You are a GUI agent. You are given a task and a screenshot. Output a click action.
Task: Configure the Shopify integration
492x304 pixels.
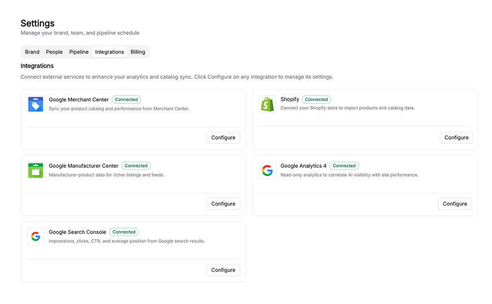pyautogui.click(x=456, y=137)
